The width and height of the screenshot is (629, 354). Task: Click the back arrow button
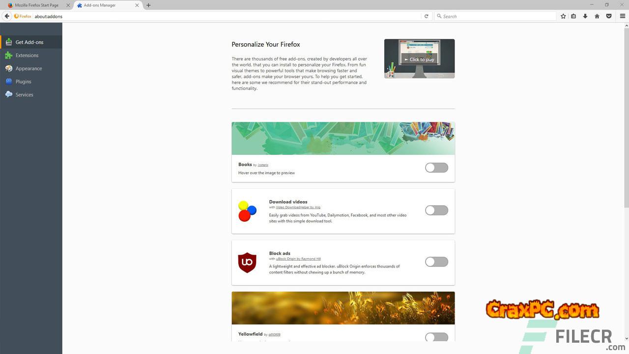click(7, 16)
